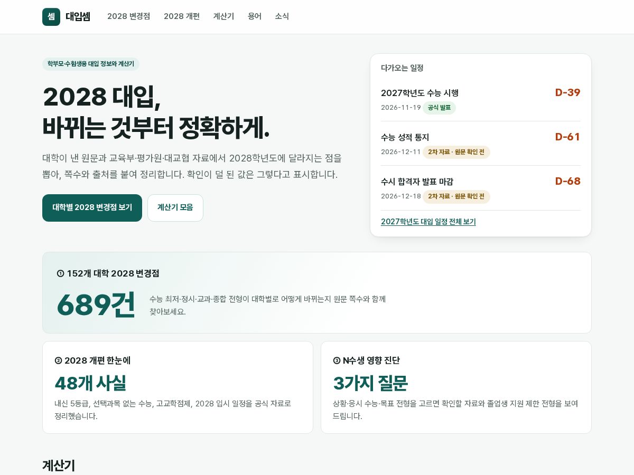Screen dimensions: 634x475
Task: Open the 152개 대학 2028 변경점 card
Action: pyautogui.click(x=317, y=292)
